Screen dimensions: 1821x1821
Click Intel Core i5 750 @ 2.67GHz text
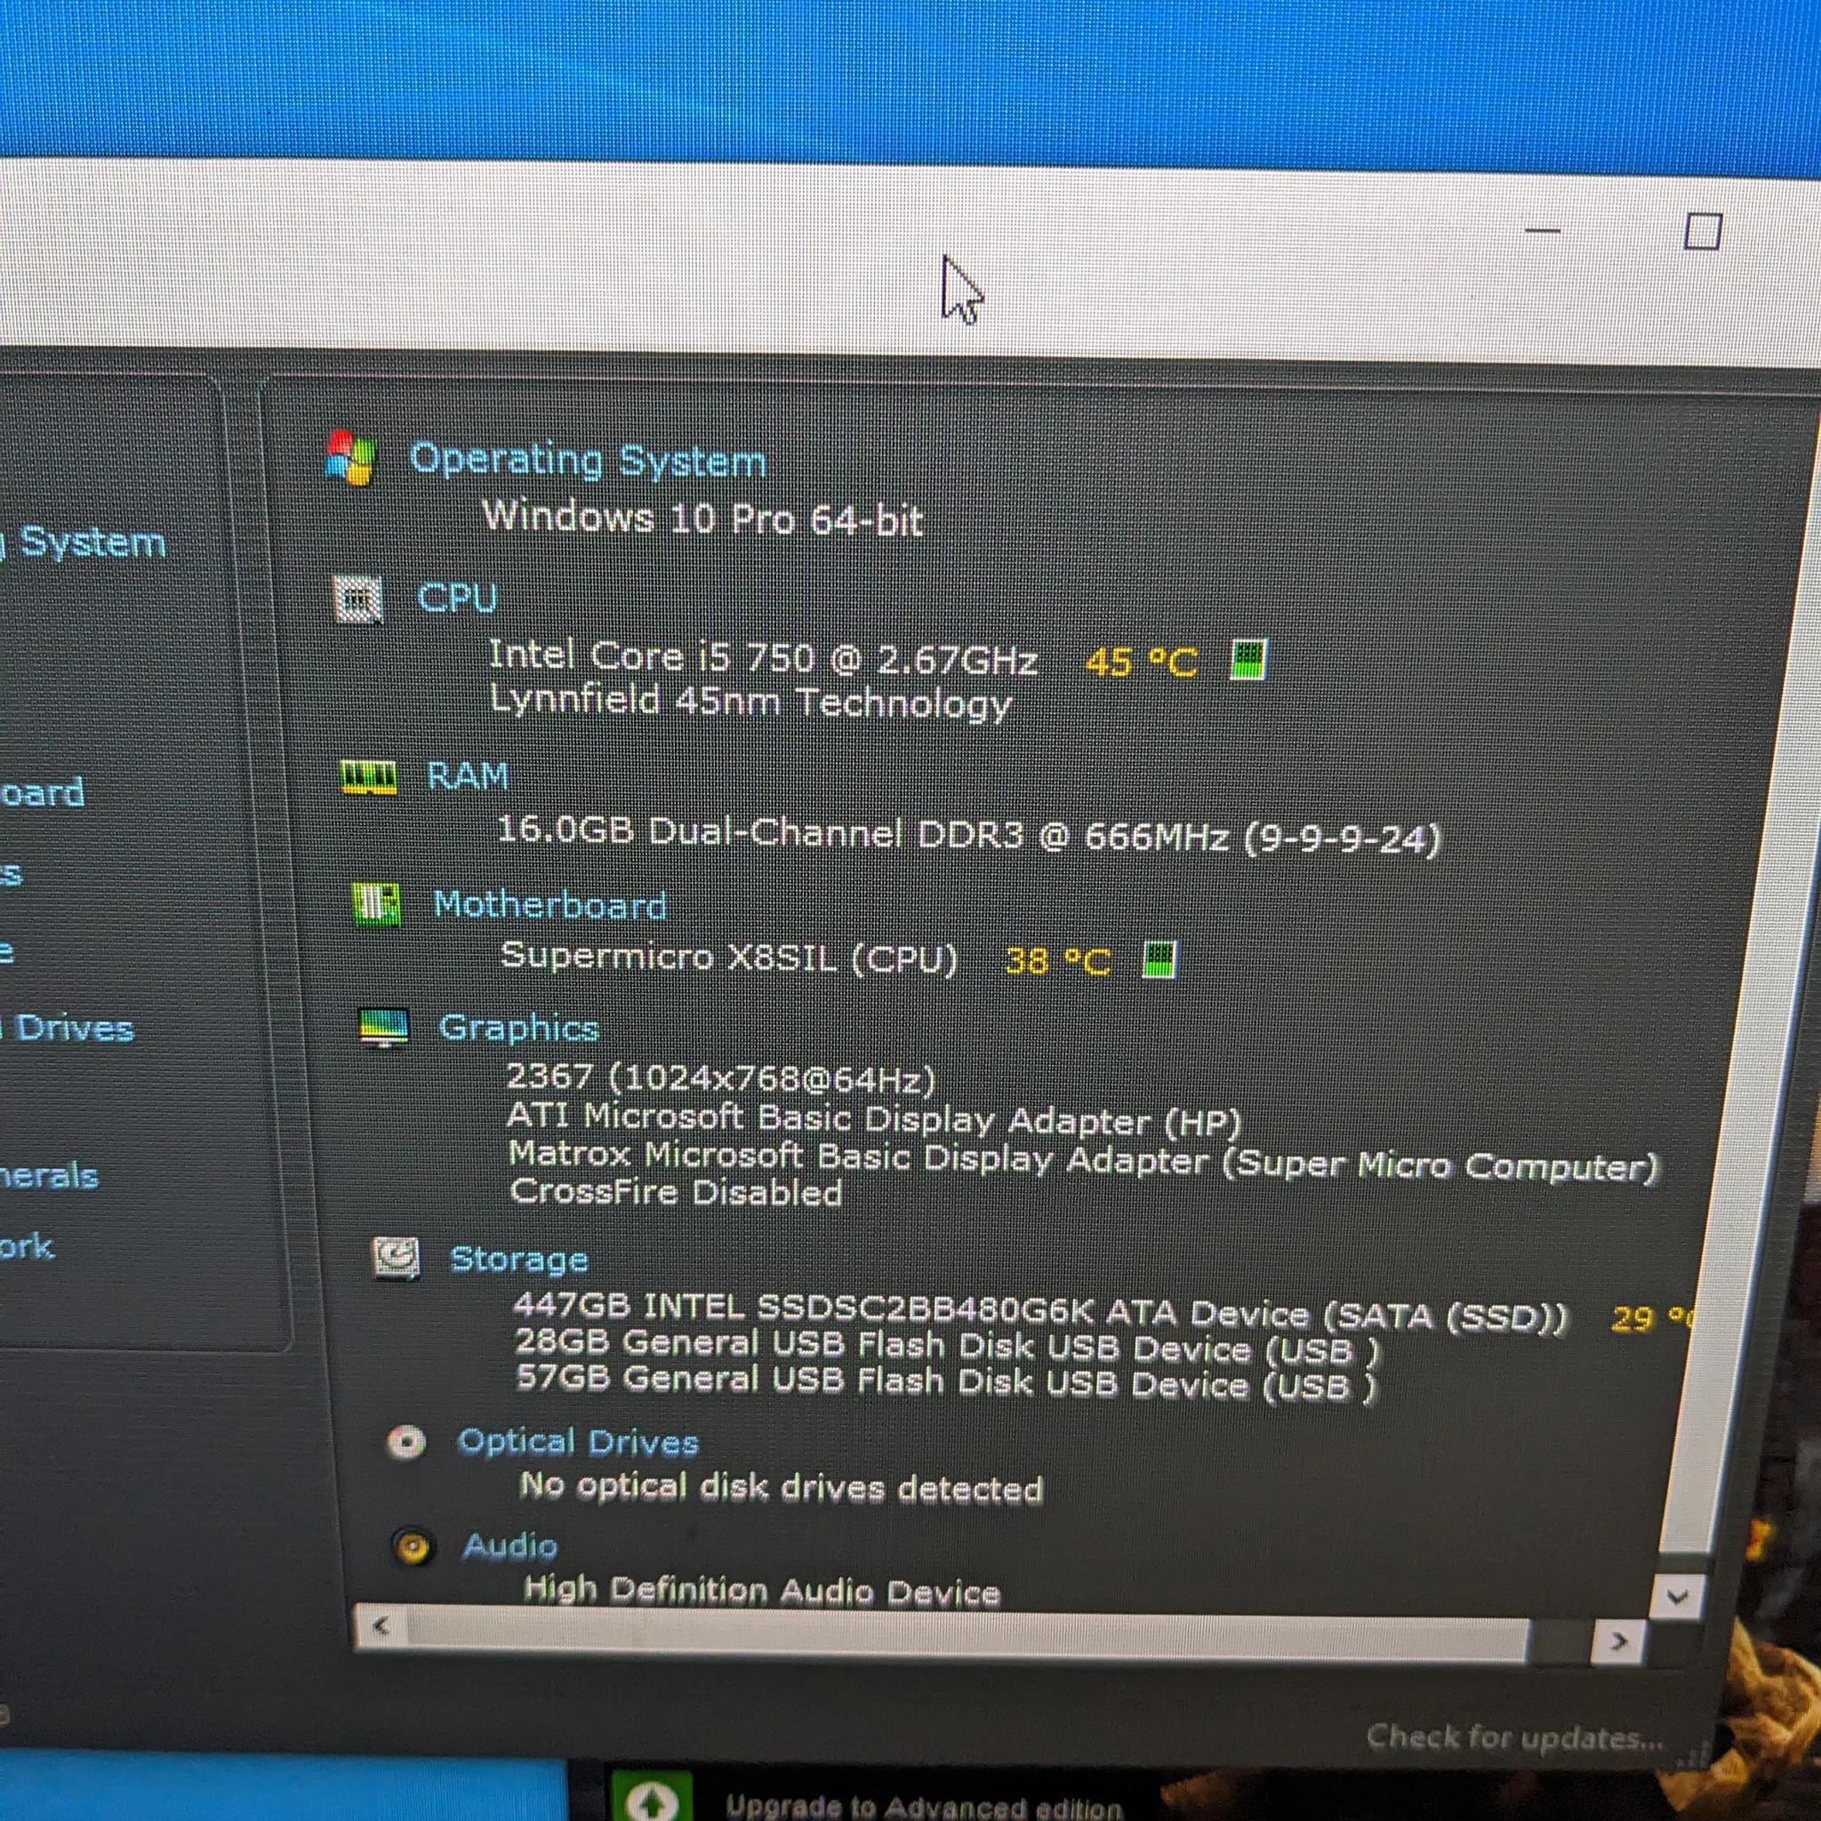(x=764, y=657)
